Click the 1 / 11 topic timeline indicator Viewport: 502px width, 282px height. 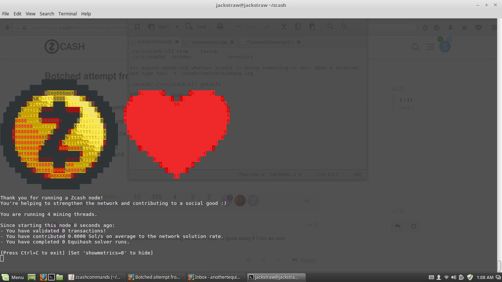406,100
